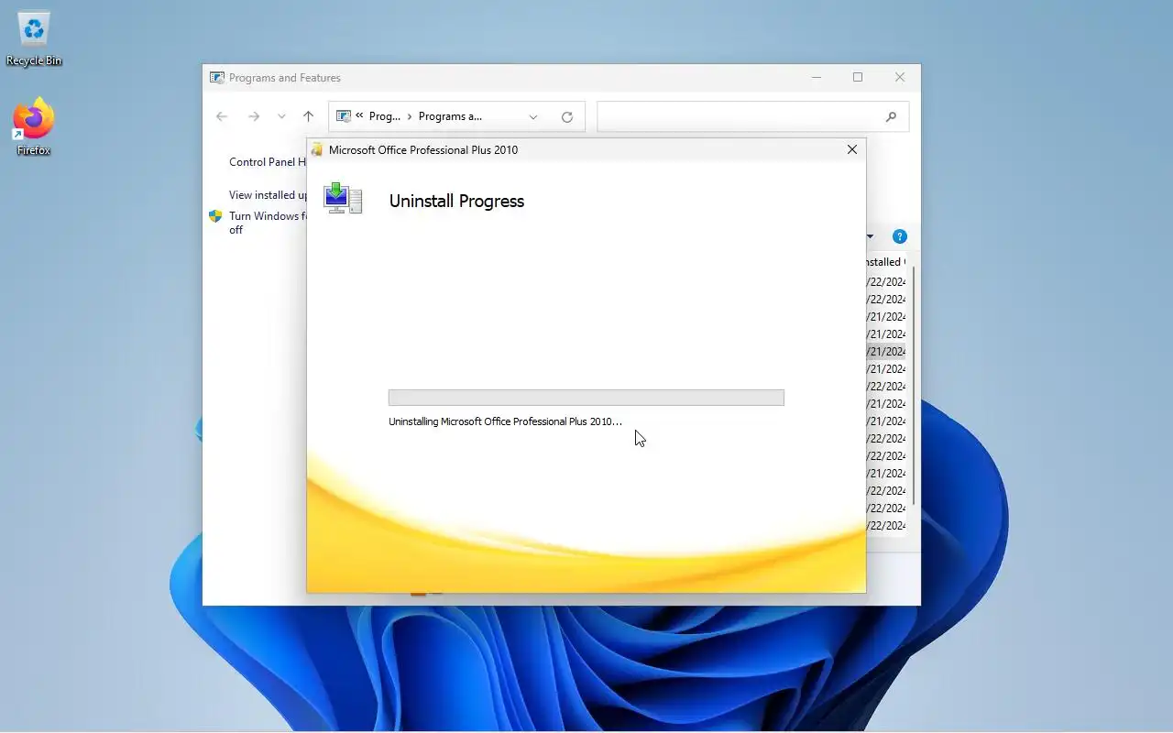Expand the hidden breadcrumb chevrons in the address bar
This screenshot has width=1173, height=733.
359,116
